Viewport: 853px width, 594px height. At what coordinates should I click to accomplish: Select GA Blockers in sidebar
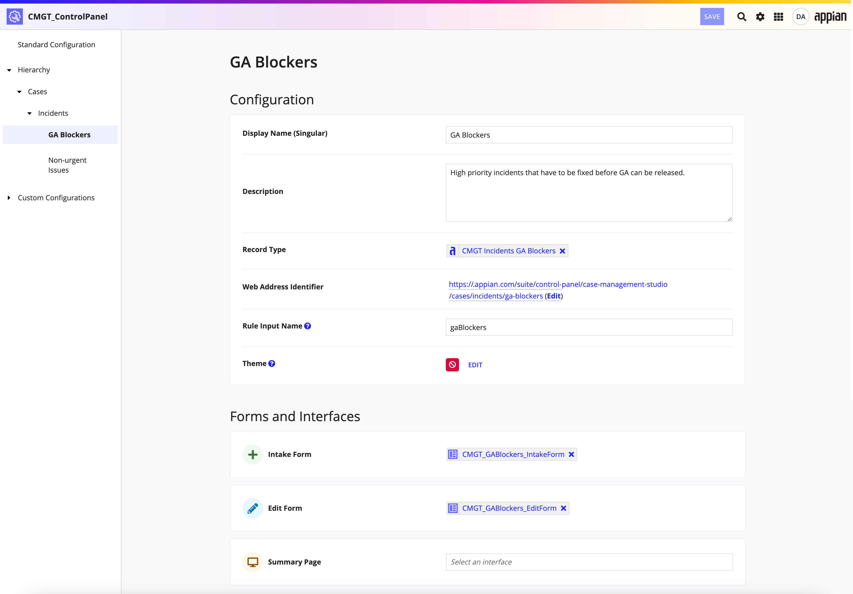60,135
